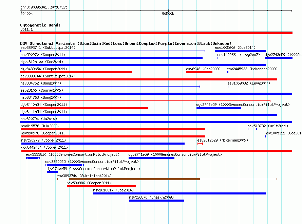Click the esv6948 (Ahn2009) label
Viewport: 302px width, 224px height.
pos(203,69)
